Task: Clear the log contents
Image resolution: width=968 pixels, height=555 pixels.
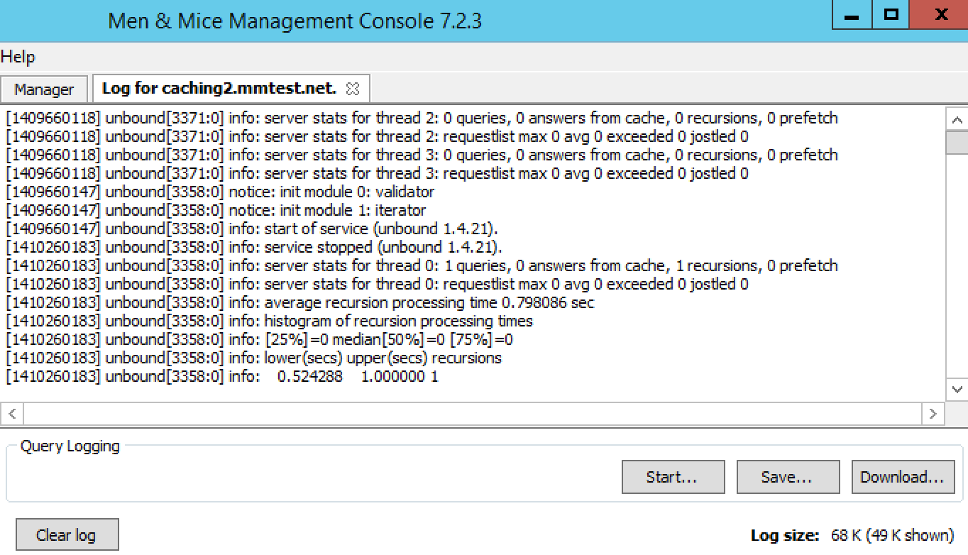Action: point(67,535)
